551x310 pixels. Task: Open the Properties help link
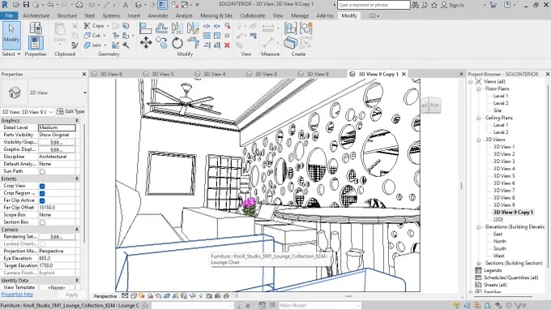point(17,294)
